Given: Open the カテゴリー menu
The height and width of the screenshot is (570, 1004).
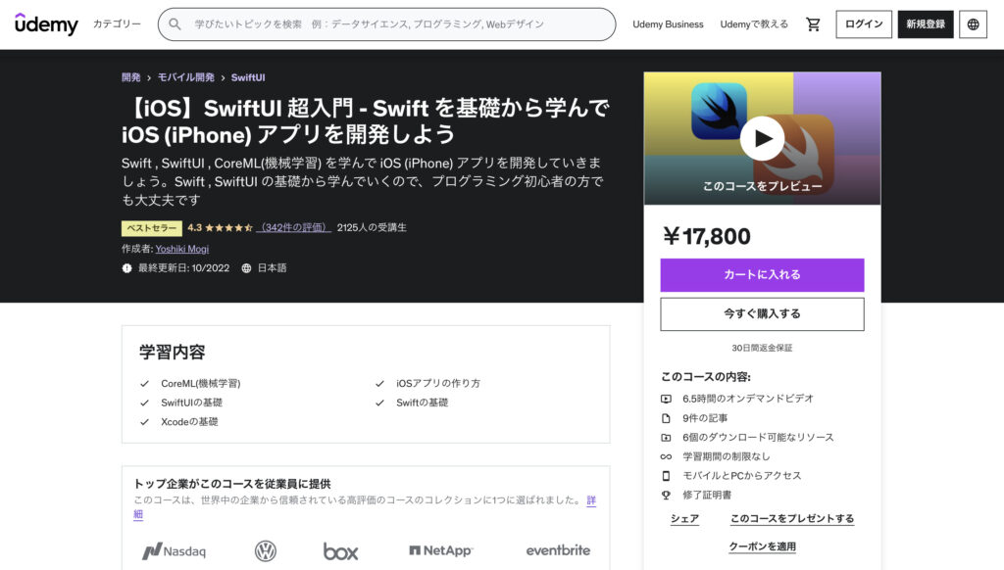Looking at the screenshot, I should click(118, 24).
